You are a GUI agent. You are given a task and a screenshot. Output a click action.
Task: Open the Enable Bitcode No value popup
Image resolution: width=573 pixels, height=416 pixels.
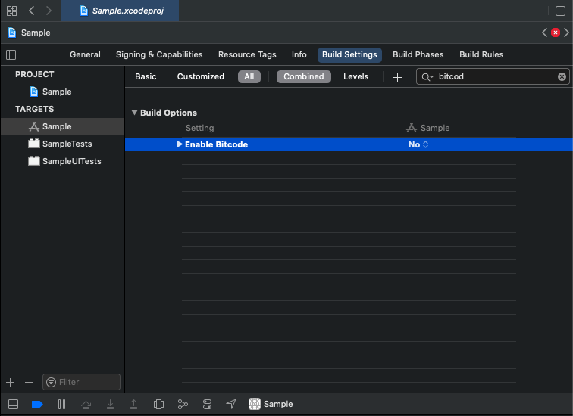(418, 144)
